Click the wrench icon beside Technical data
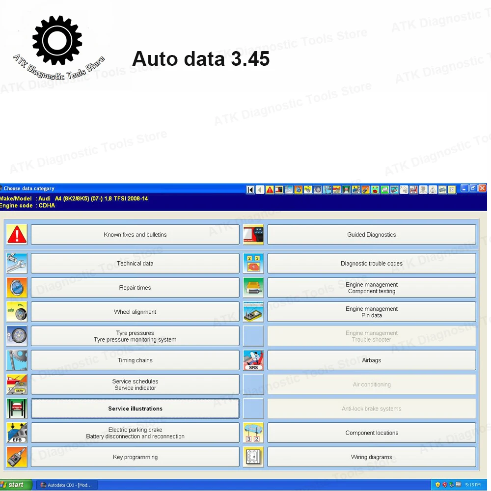 coord(17,264)
